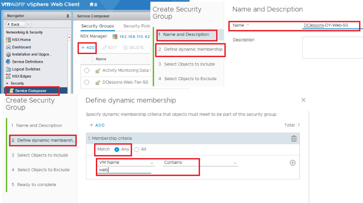Open NSX Edges in Navigator
The width and height of the screenshot is (363, 203).
point(21,76)
